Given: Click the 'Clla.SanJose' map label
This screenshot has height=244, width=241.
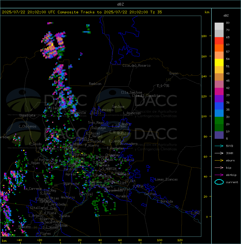Looking at the screenshot, I should tap(132, 92).
